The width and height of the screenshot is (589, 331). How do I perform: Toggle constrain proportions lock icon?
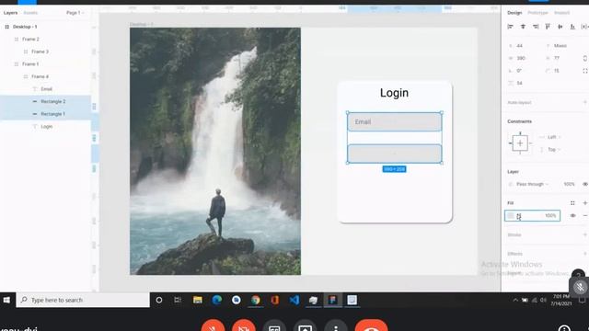pos(585,58)
